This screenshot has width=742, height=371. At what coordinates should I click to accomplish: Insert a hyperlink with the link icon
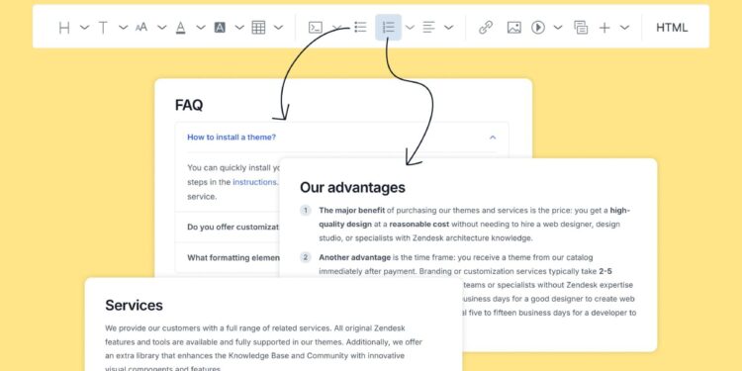[486, 28]
